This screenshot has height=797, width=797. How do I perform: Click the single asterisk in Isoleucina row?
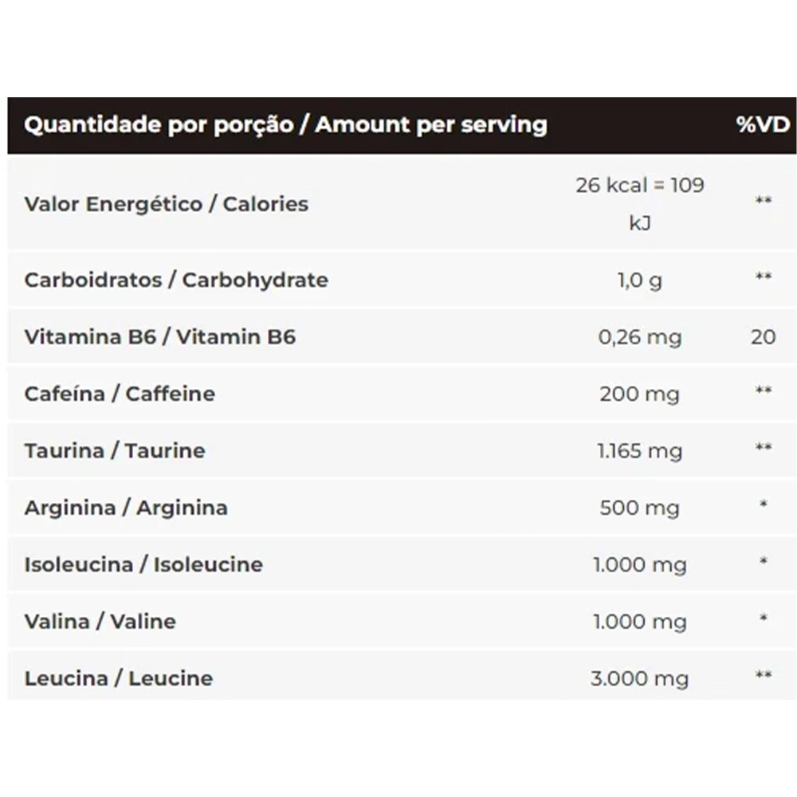click(764, 562)
